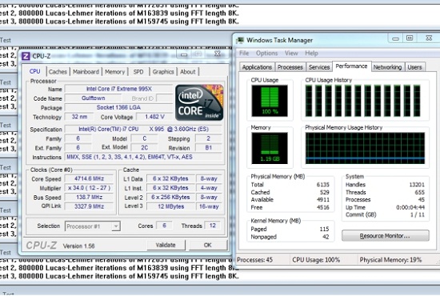Click the instructions field listing MMX, SSE
This screenshot has height=296, width=440.
(143, 157)
